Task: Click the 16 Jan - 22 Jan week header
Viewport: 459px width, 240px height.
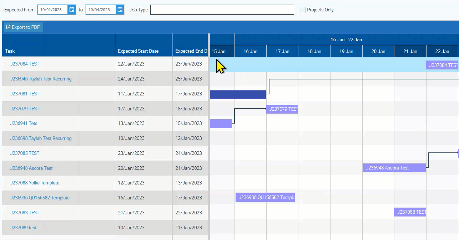Action: pyautogui.click(x=346, y=40)
